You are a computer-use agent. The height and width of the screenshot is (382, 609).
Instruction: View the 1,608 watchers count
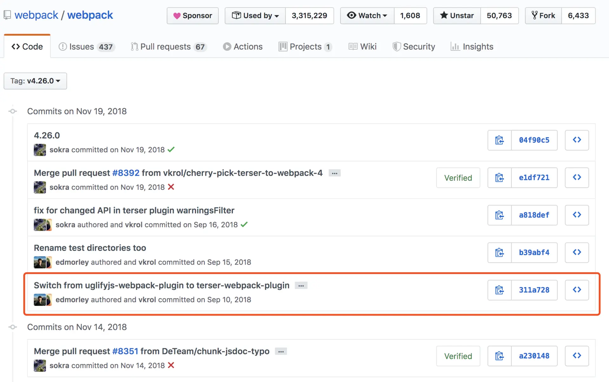point(410,16)
